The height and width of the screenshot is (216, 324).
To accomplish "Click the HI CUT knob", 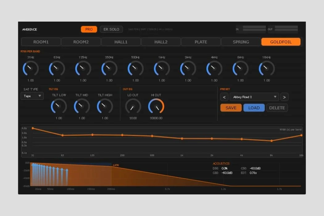I will coord(156,106).
